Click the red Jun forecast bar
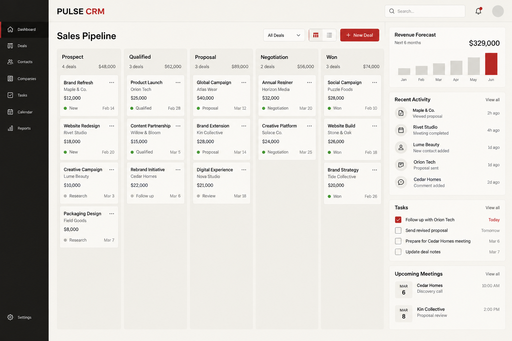This screenshot has width=512, height=341. [x=491, y=64]
